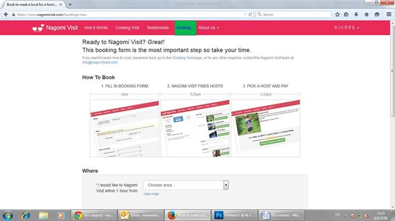
Task: Switch to Outlook Inbox on taskbar
Action: pos(141,216)
